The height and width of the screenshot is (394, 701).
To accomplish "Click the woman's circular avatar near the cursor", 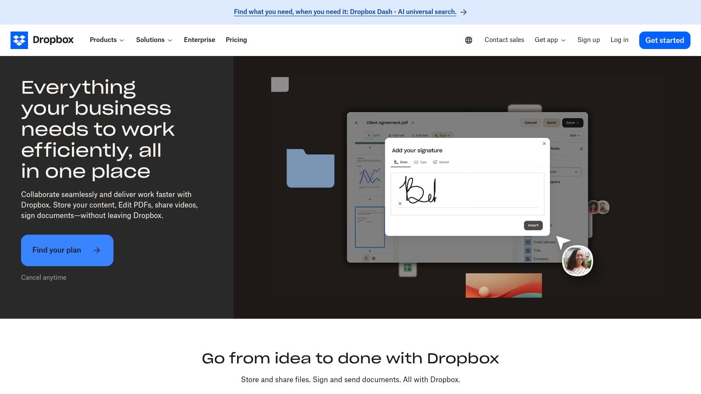I will click(x=577, y=261).
